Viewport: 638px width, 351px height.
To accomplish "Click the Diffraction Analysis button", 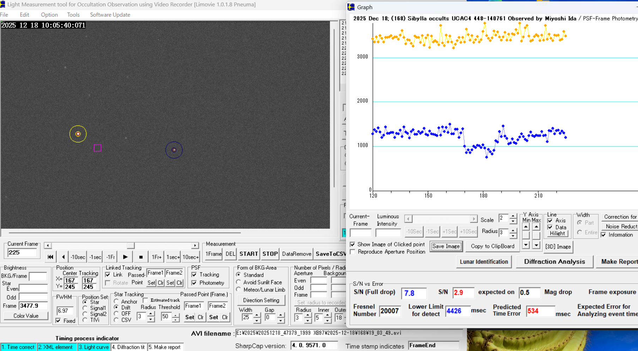I will tap(554, 261).
